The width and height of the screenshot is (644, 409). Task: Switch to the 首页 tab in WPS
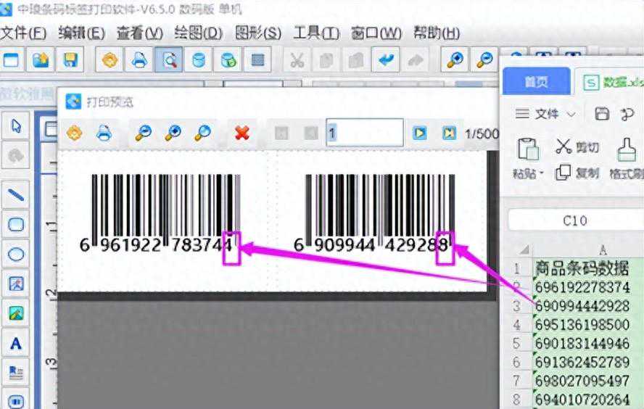[x=536, y=82]
